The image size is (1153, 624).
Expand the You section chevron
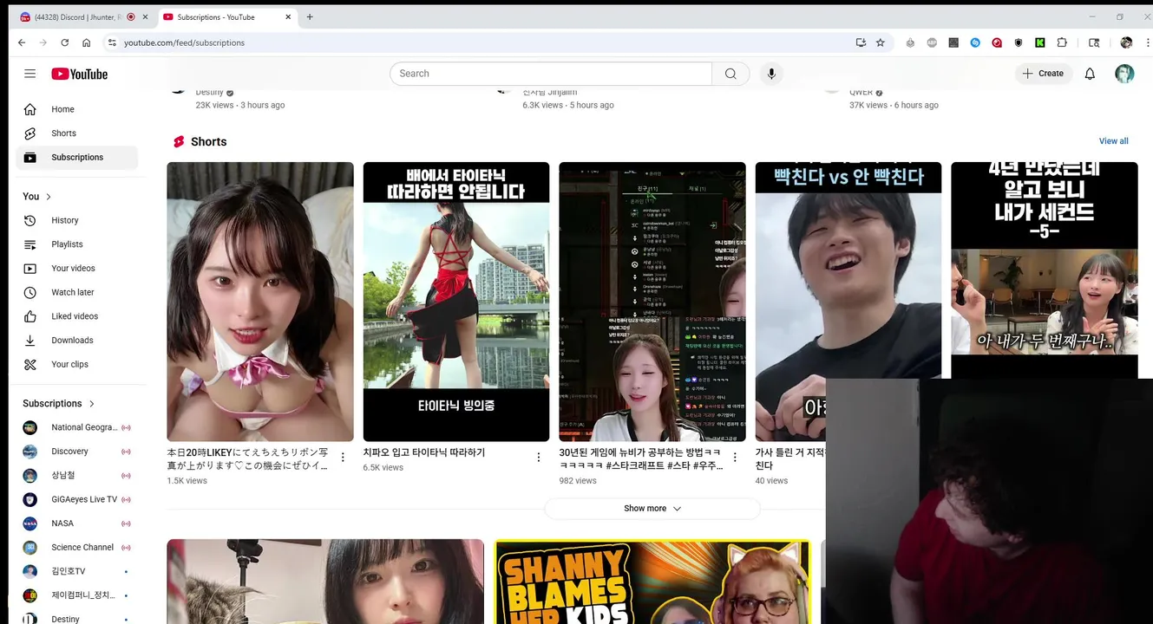49,197
